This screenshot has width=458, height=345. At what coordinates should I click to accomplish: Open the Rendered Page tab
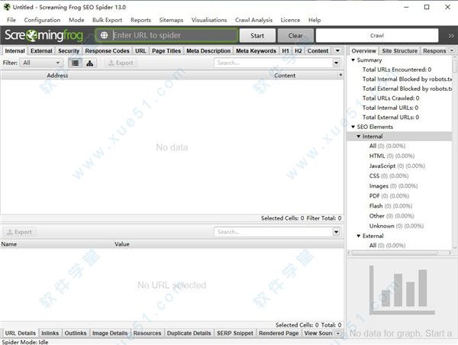(x=279, y=333)
